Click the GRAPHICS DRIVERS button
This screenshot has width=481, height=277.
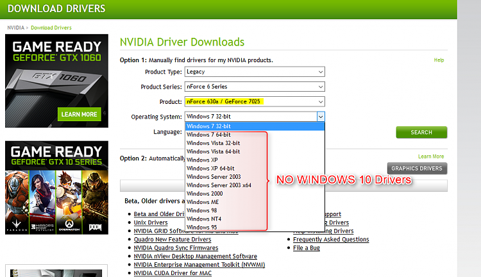[x=417, y=169]
